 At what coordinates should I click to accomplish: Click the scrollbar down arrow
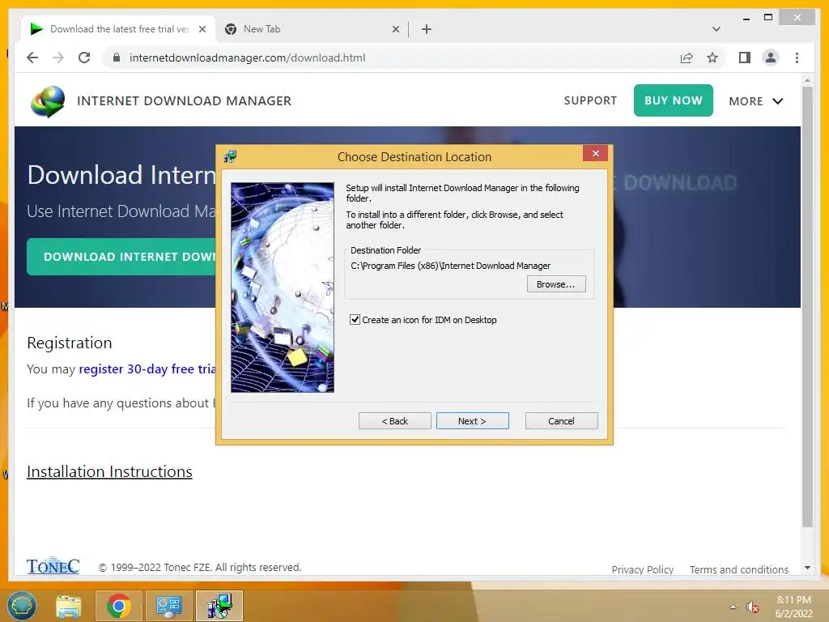pyautogui.click(x=807, y=568)
